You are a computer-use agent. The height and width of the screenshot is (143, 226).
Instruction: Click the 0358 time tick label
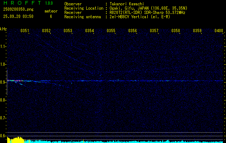point(176,31)
